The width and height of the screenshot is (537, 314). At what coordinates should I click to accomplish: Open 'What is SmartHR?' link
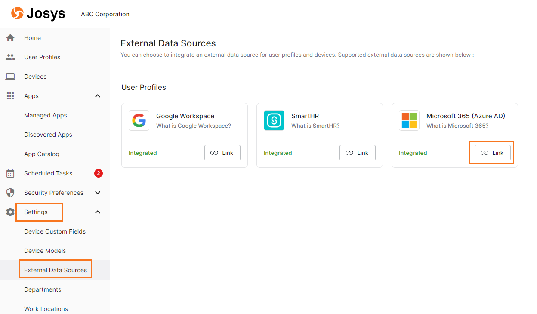coord(315,126)
